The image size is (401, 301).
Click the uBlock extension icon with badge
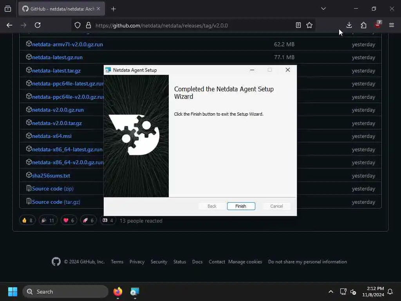click(x=378, y=25)
